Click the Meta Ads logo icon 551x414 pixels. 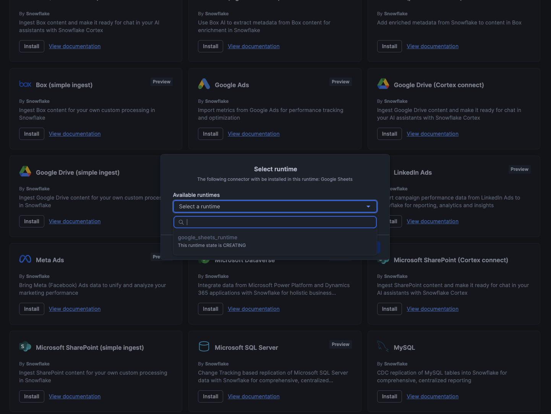(x=25, y=259)
